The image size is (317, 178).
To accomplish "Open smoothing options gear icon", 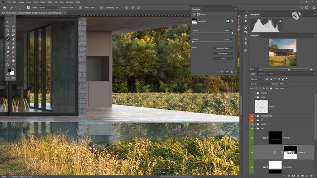I will pyautogui.click(x=127, y=7).
